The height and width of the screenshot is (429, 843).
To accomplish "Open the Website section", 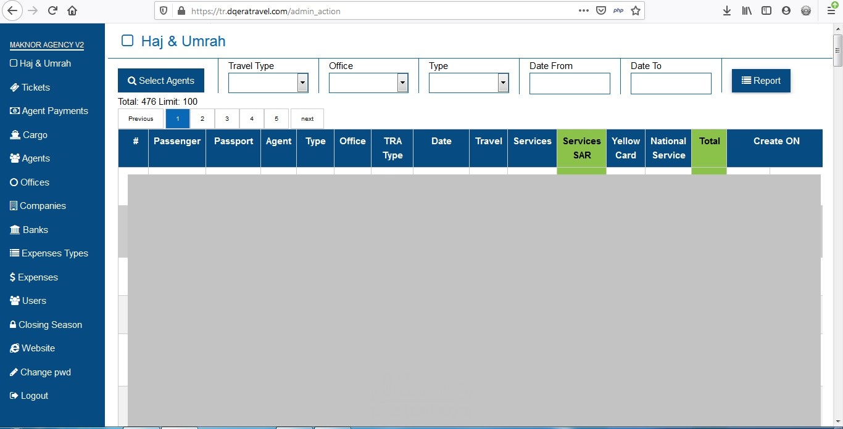I will 32,348.
